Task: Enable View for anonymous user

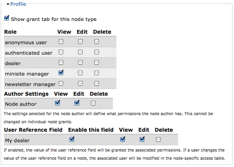Action: pyautogui.click(x=61, y=41)
